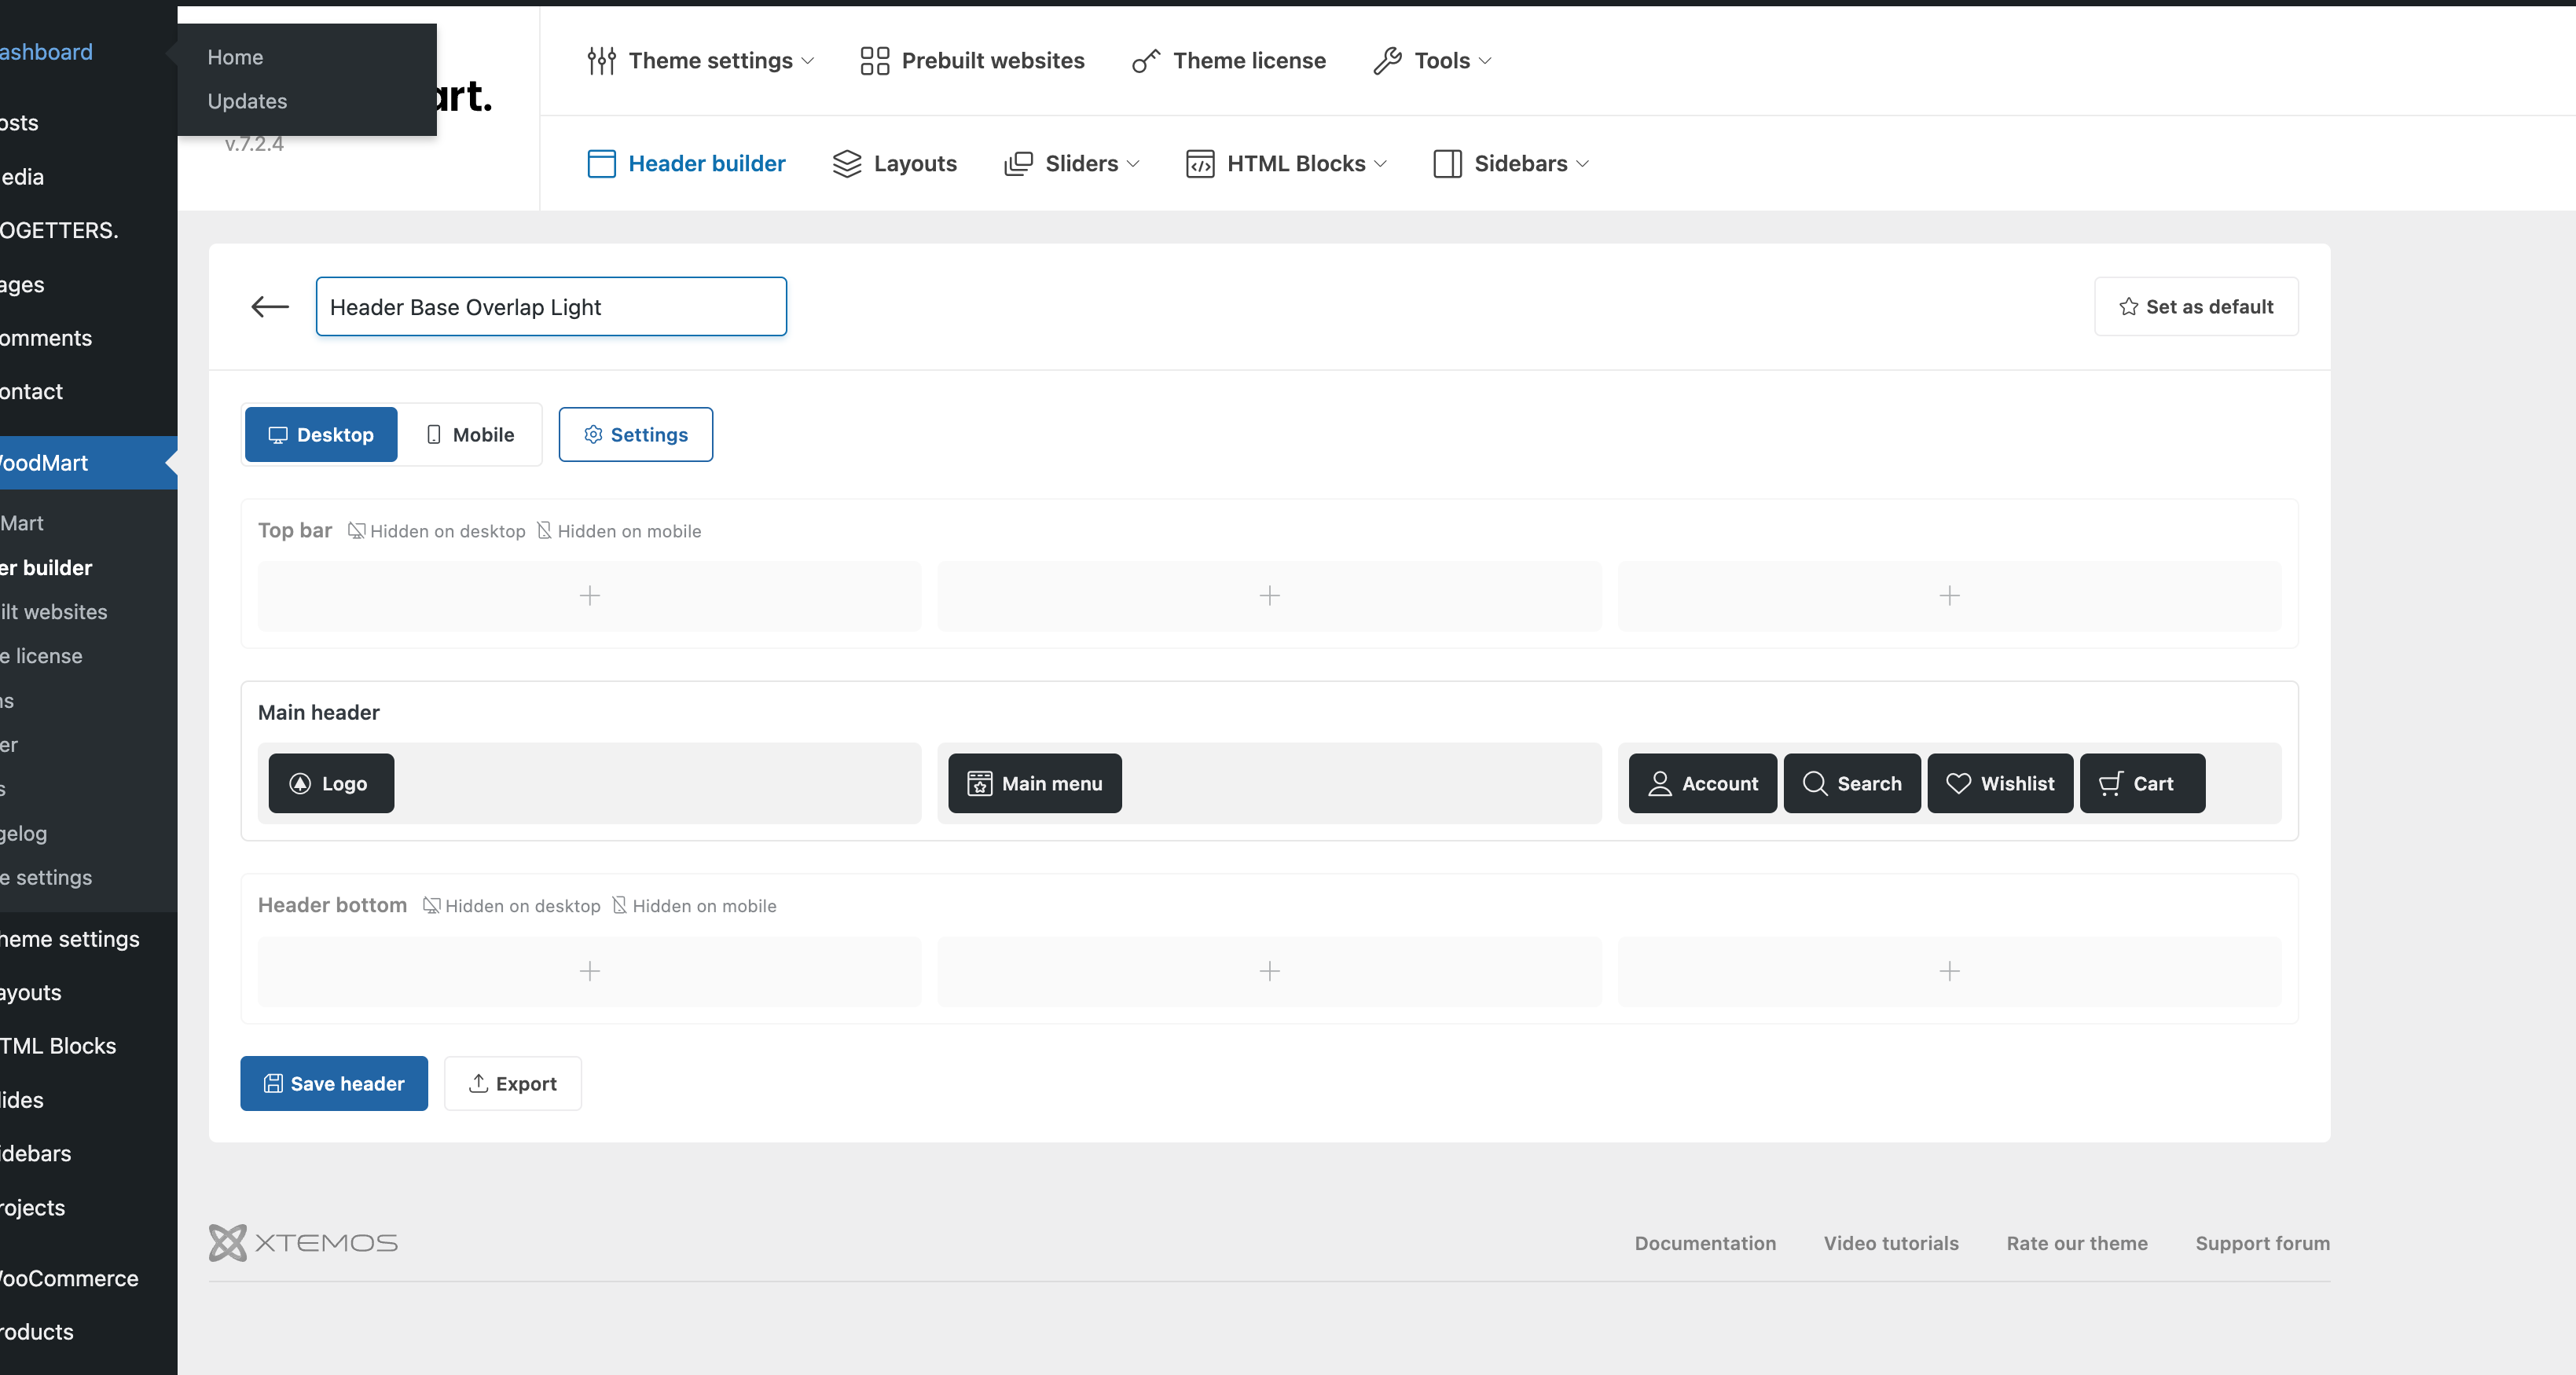Toggle Header bottom Hidden on desktop

click(511, 906)
